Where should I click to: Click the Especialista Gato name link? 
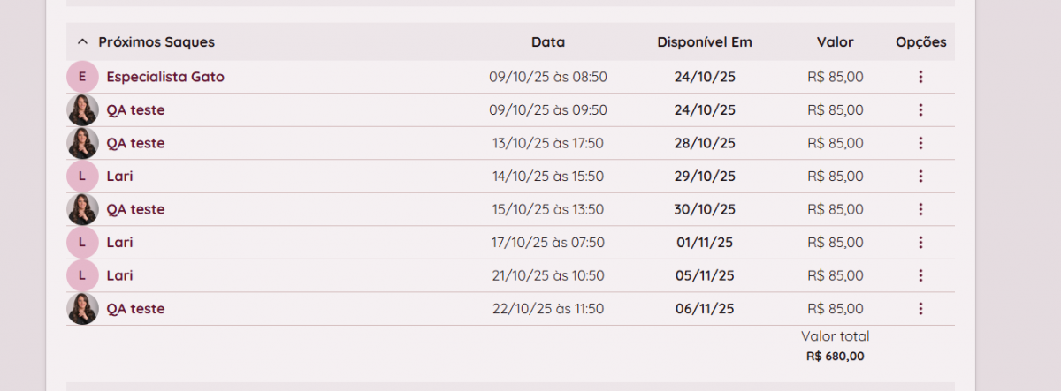click(x=165, y=77)
